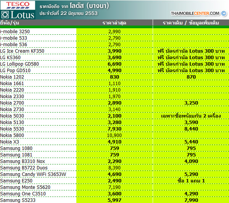Screen dimensions: 229x203
Task: Click the ยี่ห้อ/รุ่น column header
Action: (10, 23)
